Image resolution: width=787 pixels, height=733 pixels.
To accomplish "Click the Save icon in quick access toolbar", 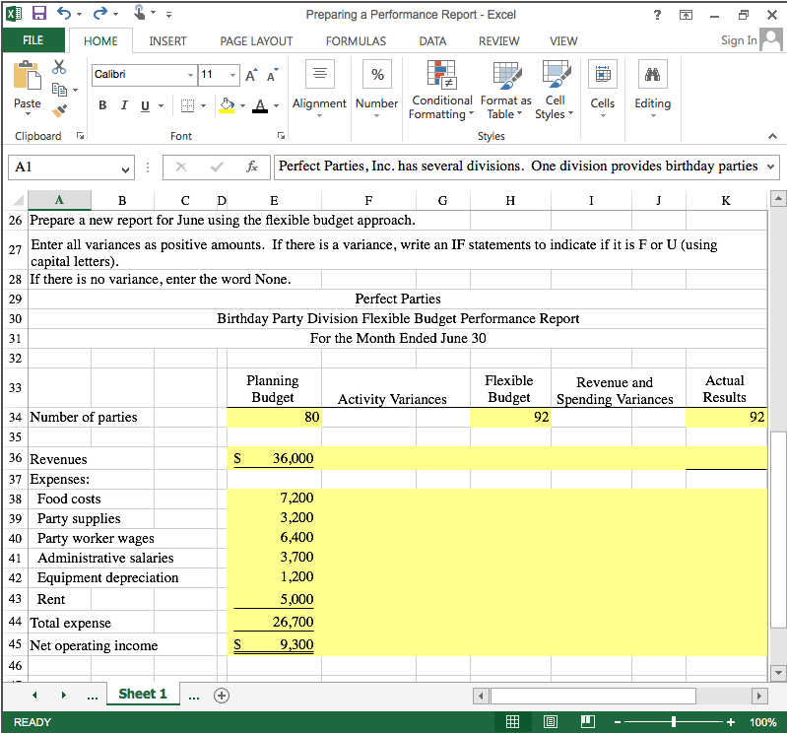I will [39, 14].
